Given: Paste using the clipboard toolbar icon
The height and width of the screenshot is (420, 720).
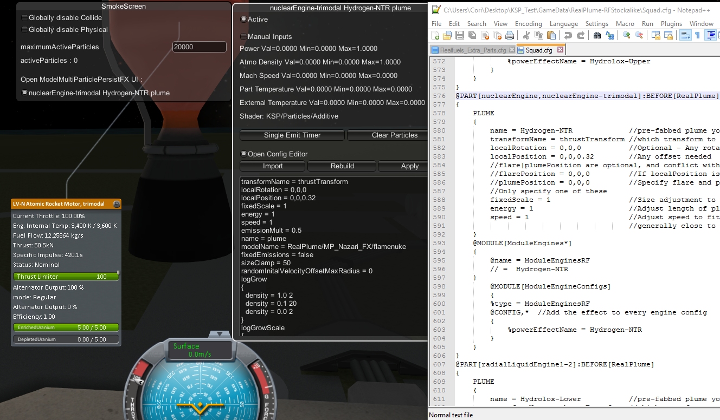Looking at the screenshot, I should click(x=551, y=35).
